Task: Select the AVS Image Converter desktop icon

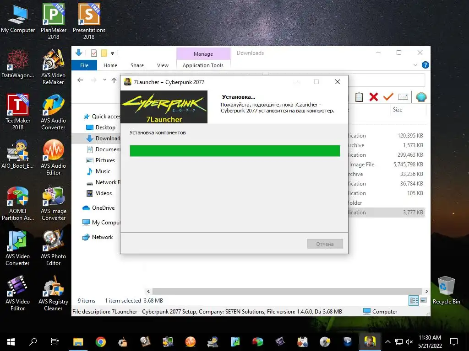Action: (54, 203)
